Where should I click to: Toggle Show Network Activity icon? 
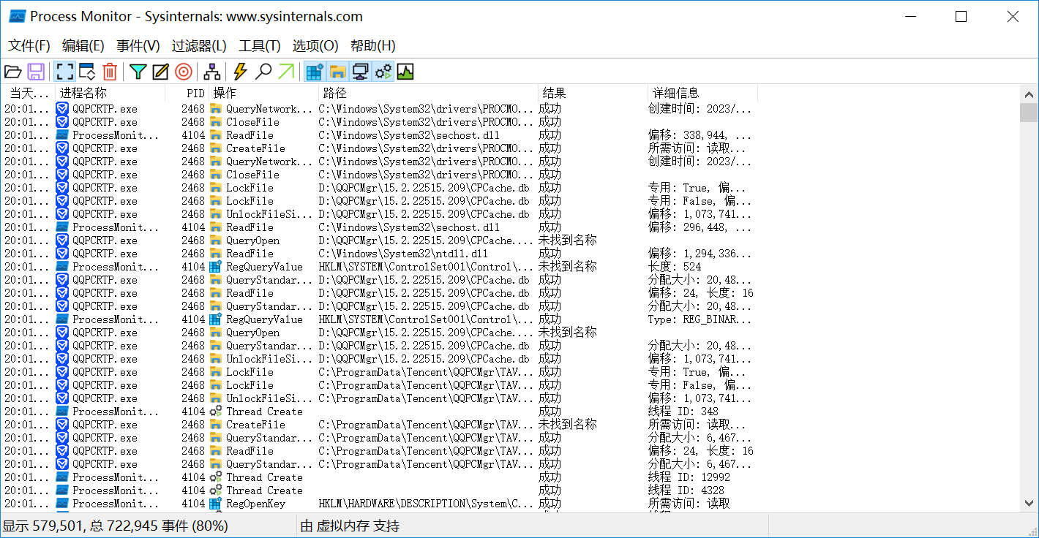coord(360,72)
